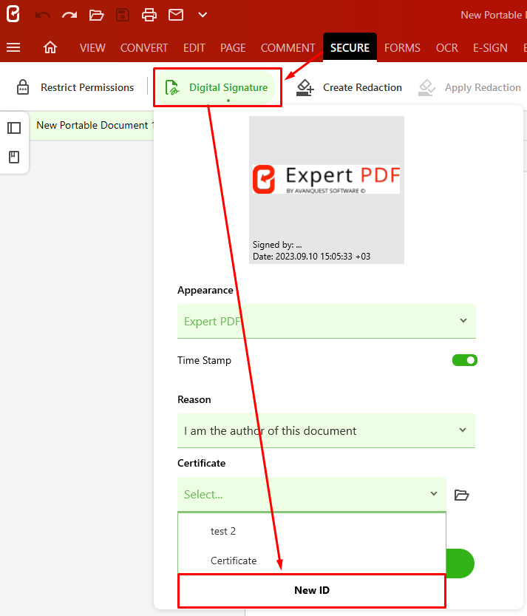This screenshot has width=527, height=616.
Task: Click Apply Redaction
Action: click(x=469, y=87)
